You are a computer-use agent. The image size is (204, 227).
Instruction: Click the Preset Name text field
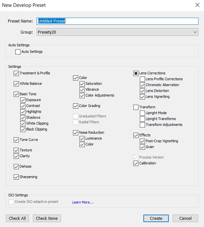tap(117, 21)
